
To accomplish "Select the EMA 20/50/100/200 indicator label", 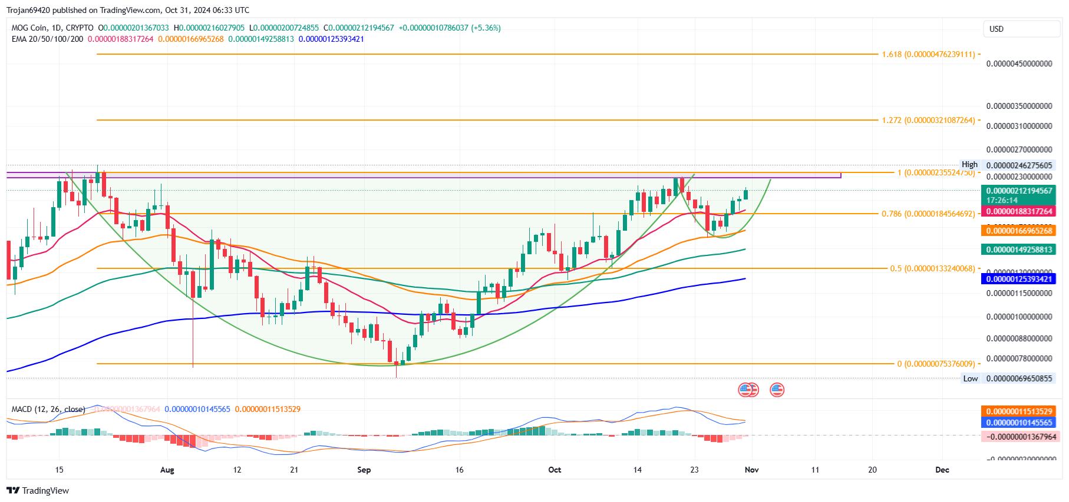I will pos(47,39).
